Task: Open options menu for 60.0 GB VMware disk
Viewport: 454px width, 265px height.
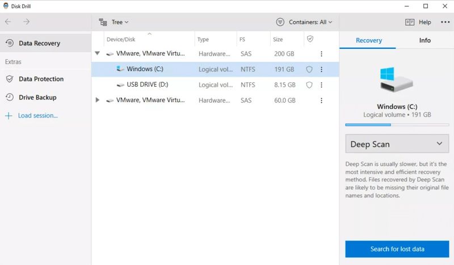Action: 321,100
